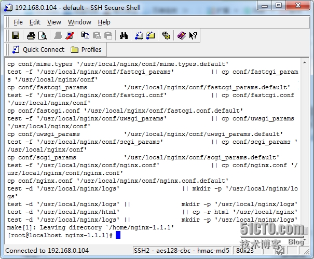The image size is (314, 259).
Task: Click terminal scrollbar up arrow
Action: 305,62
